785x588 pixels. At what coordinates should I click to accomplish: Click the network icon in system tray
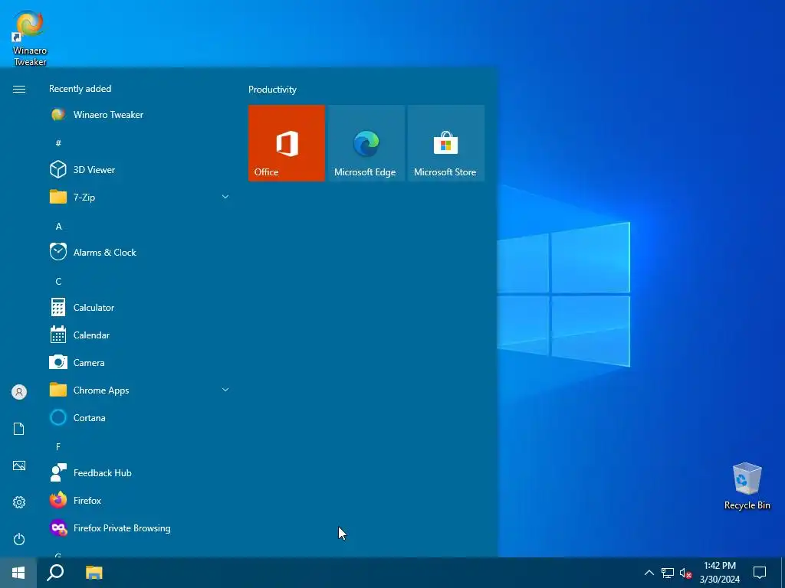(x=668, y=573)
